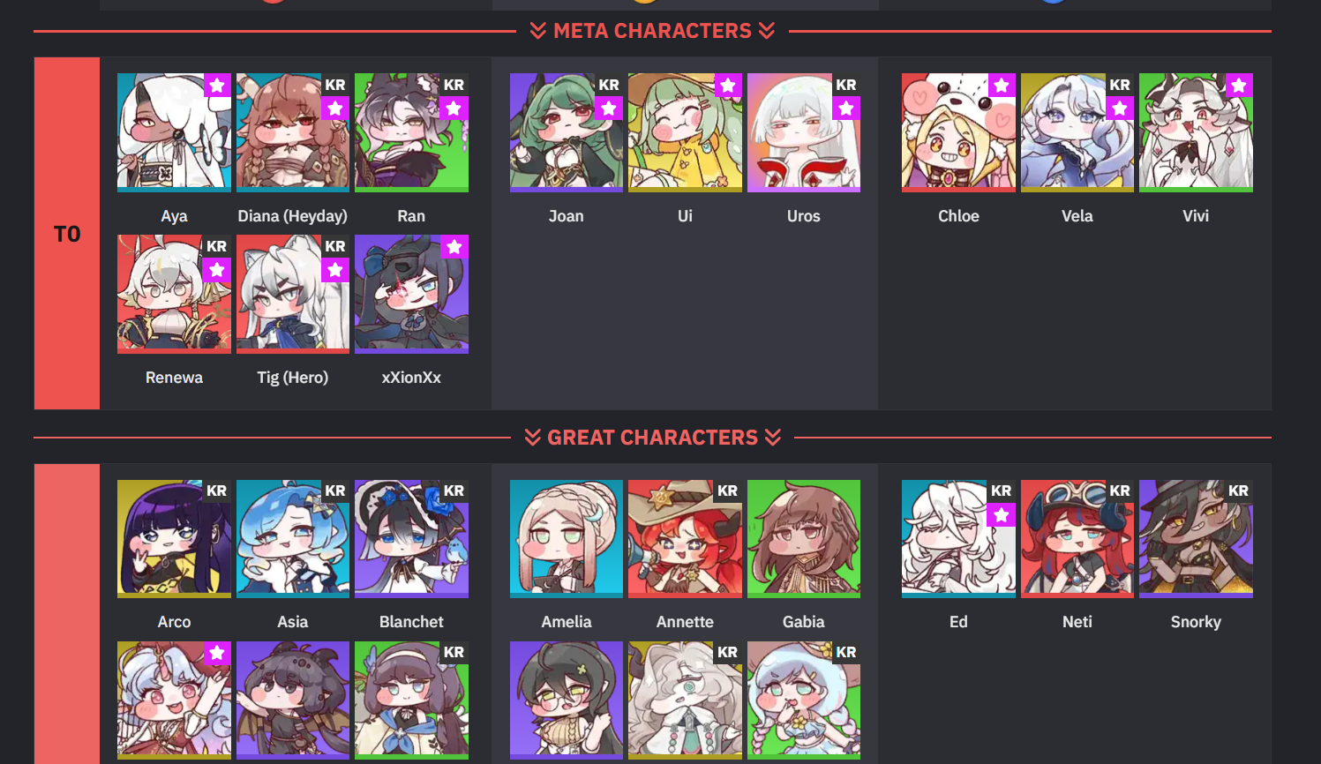This screenshot has height=764, width=1321.
Task: Click the Blanchet name label
Action: (411, 622)
